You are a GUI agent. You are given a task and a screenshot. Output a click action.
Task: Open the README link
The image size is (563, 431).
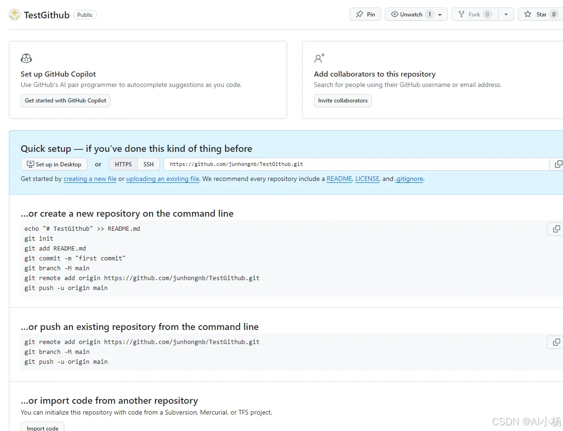(339, 179)
